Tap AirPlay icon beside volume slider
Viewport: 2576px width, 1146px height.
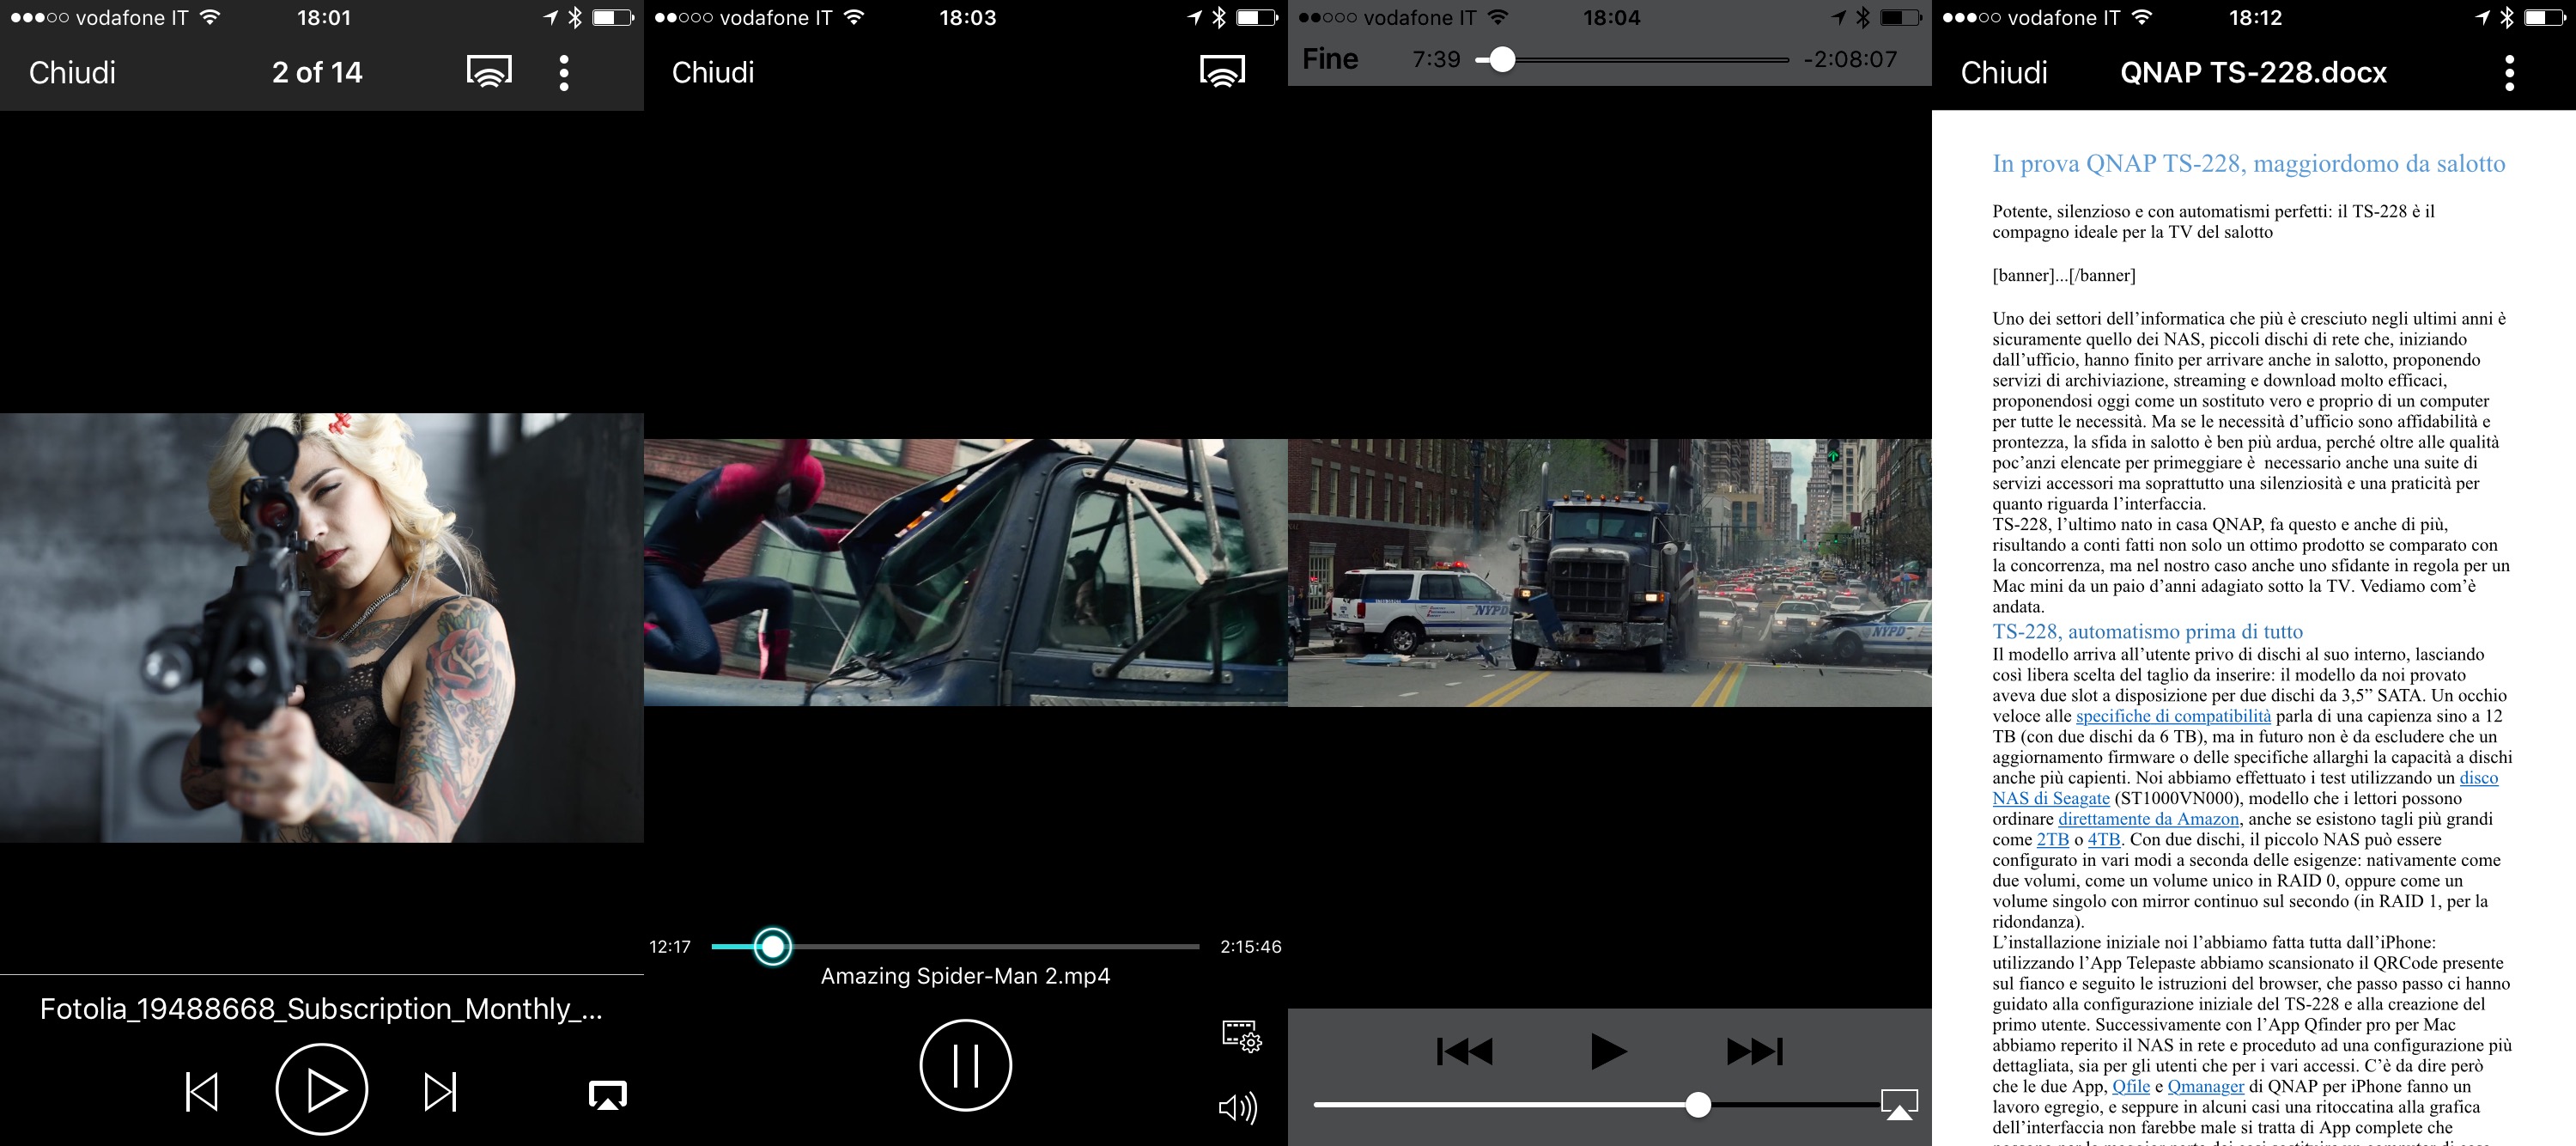[x=1898, y=1104]
